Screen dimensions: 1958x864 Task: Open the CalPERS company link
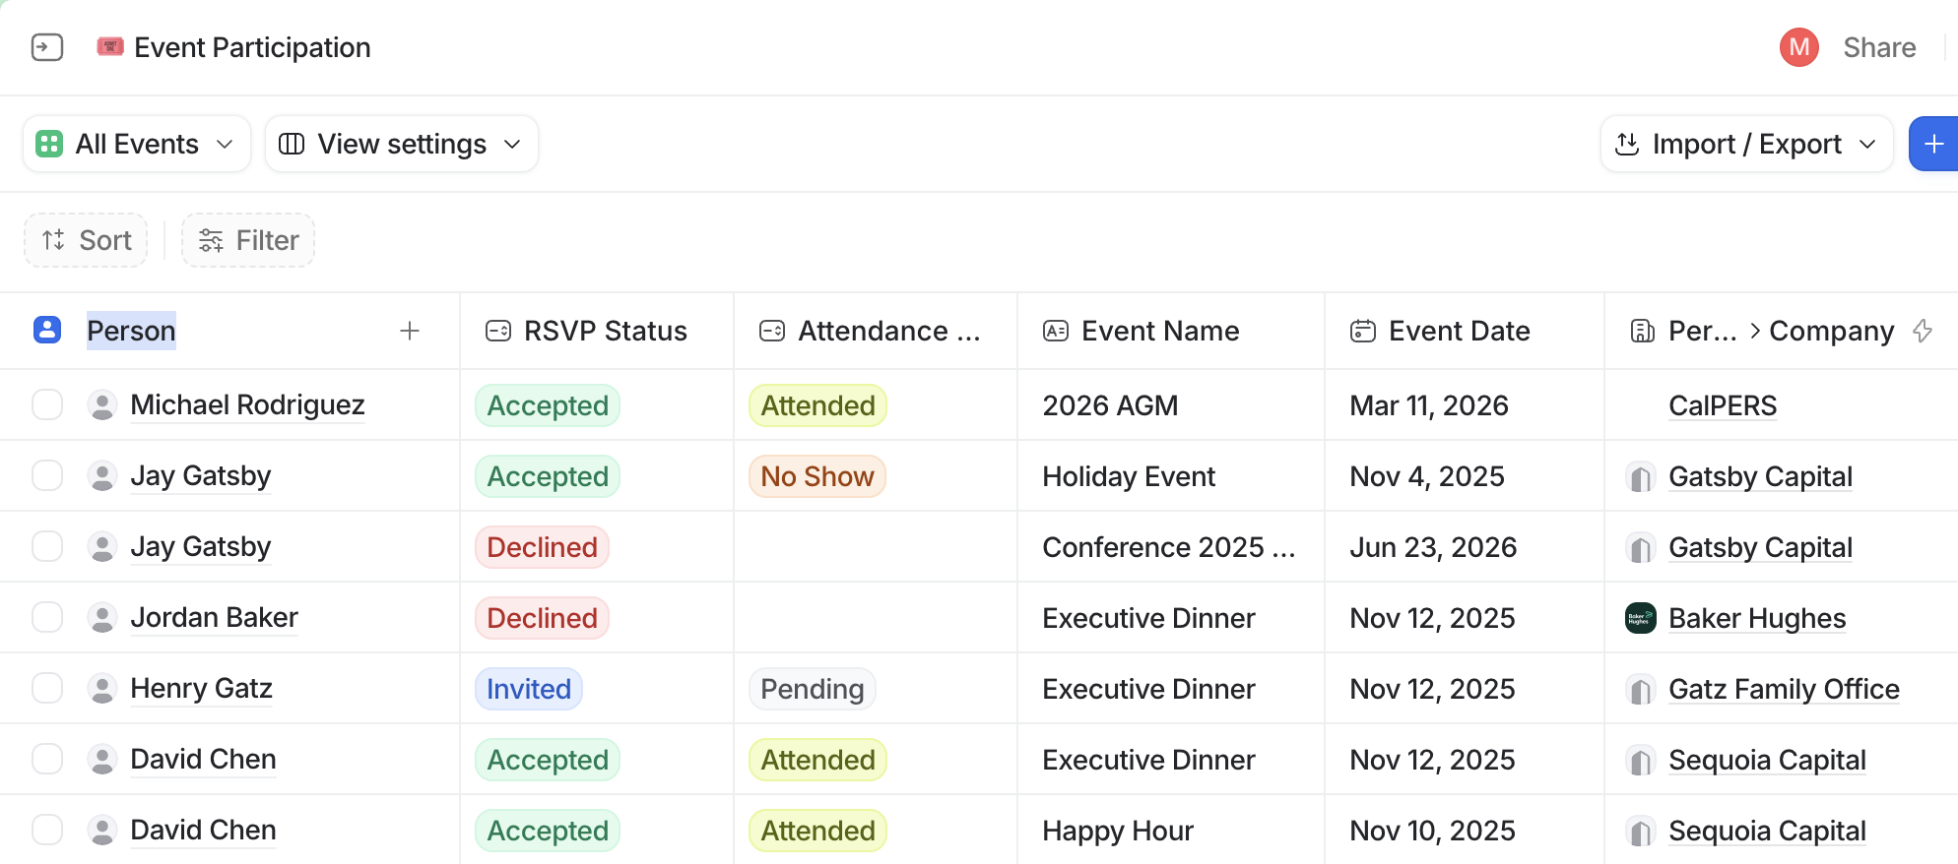1722,404
